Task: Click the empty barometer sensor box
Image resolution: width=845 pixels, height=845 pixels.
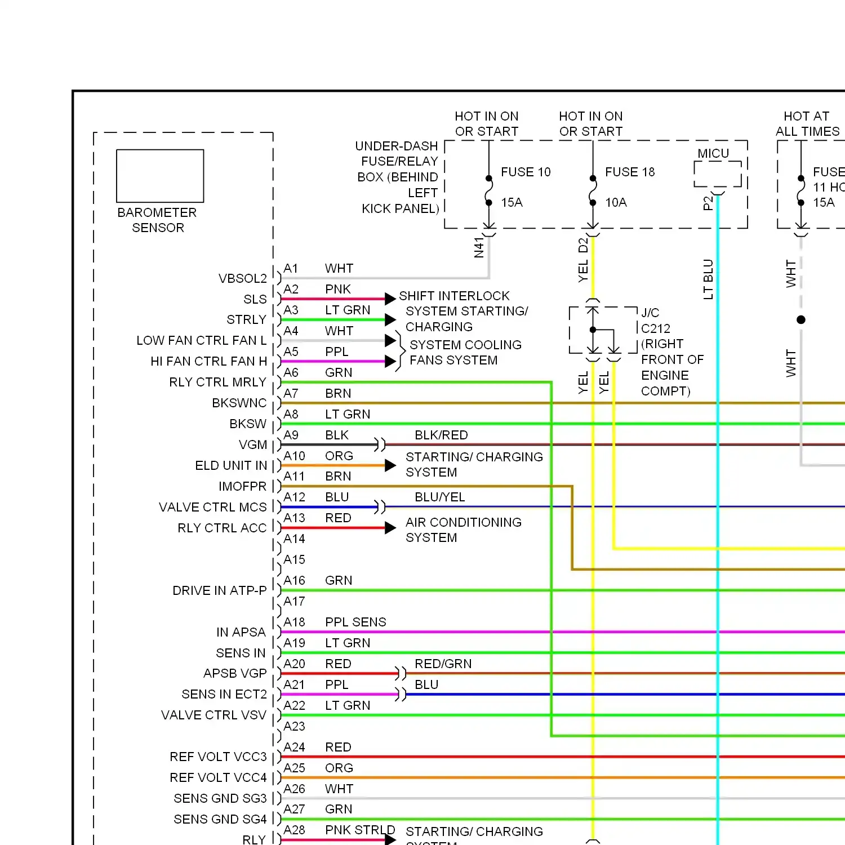Action: 160,176
